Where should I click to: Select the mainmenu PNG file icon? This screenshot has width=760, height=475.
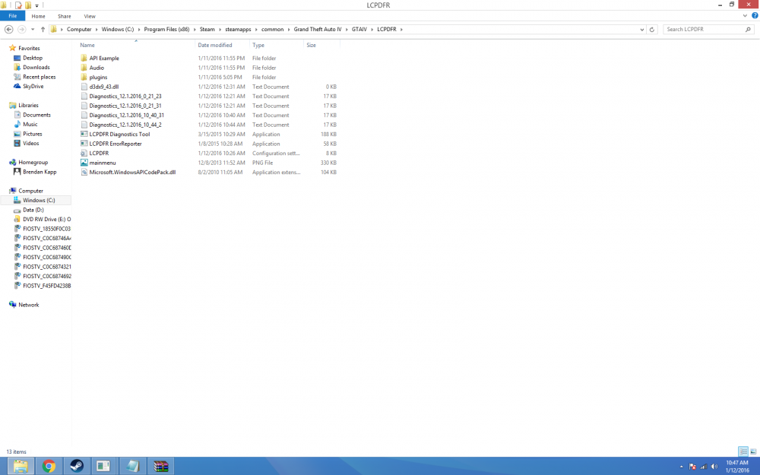[84, 163]
